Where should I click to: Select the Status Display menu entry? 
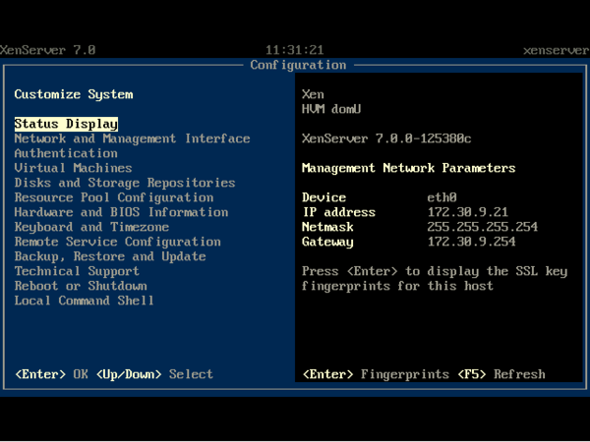click(66, 124)
